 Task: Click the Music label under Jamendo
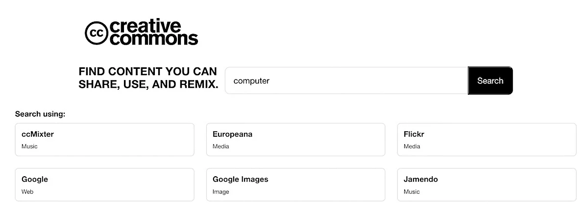point(412,192)
